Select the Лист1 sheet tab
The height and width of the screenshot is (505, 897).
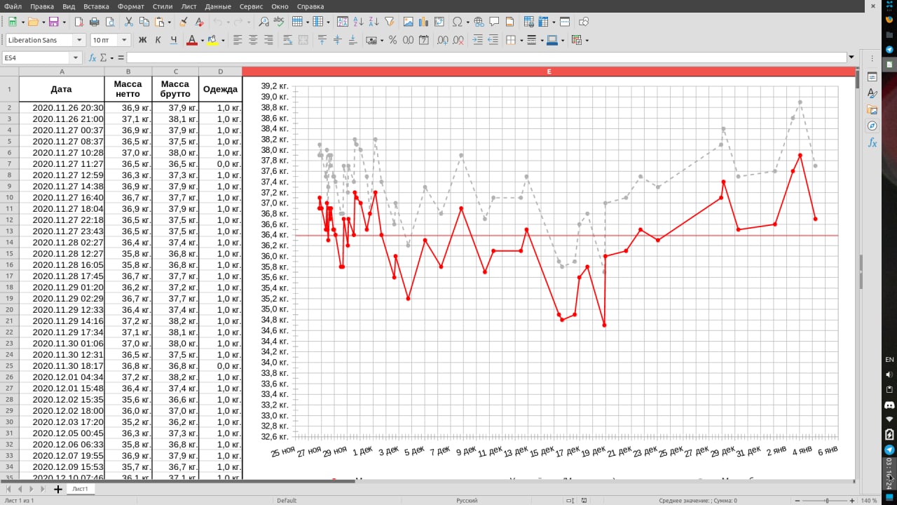(80, 489)
